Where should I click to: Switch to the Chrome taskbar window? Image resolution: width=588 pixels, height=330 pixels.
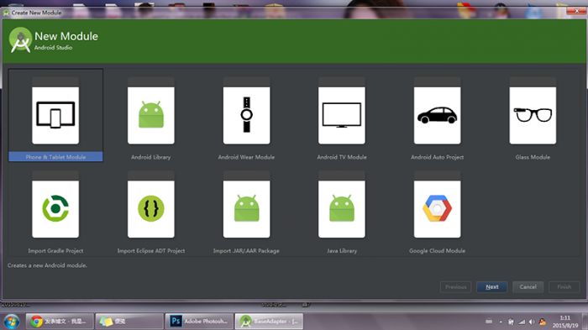[x=60, y=322]
